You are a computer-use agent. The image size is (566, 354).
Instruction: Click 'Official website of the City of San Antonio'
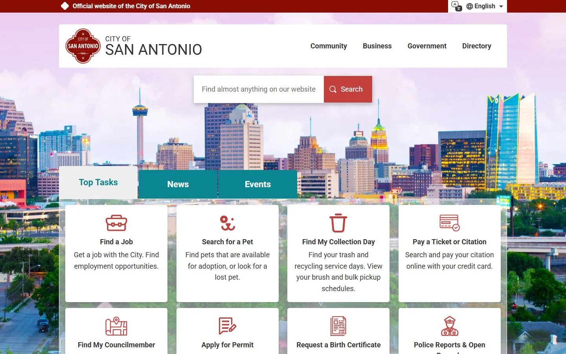tap(131, 6)
